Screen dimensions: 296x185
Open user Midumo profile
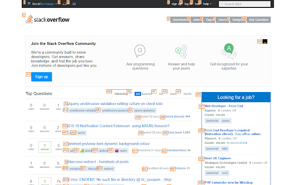pyautogui.click(x=181, y=168)
